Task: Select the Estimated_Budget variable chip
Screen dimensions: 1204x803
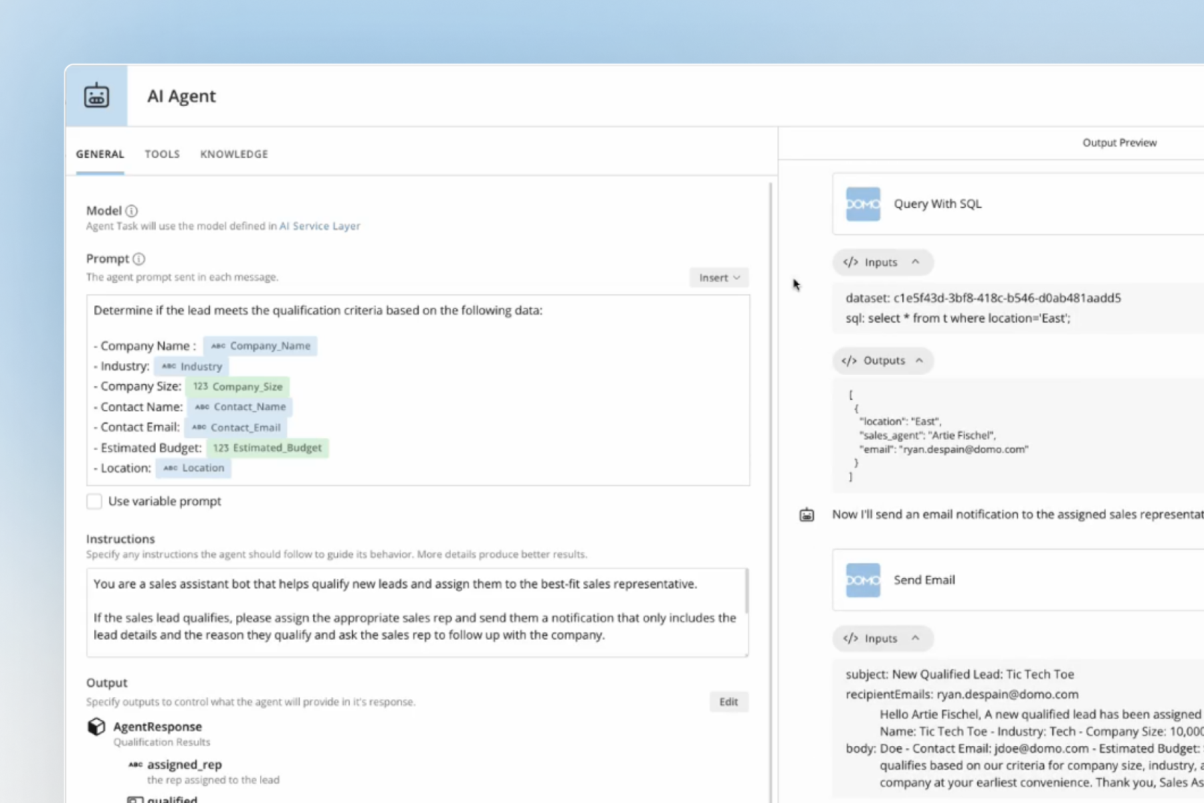Action: [x=267, y=448]
